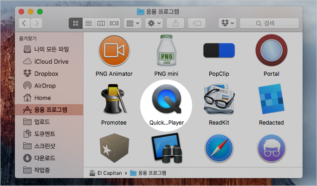Go back with the left arrow button
This screenshot has height=186, width=317.
24,23
